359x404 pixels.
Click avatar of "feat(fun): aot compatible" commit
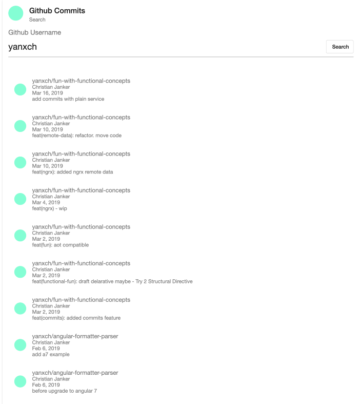tap(21, 236)
